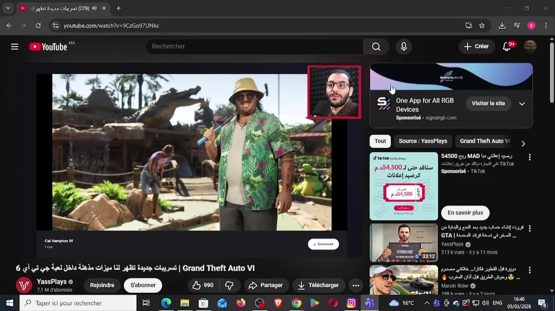
Task: Open the TikTok ad thumbnail
Action: (404, 186)
